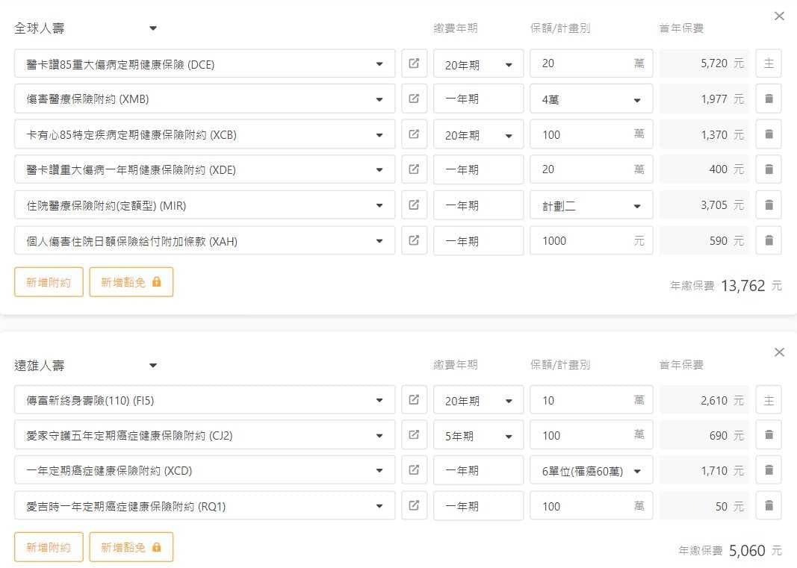Delete the 住院醫療保險附約 (MIR) row
Viewport: 797px width, 568px height.
[x=769, y=205]
